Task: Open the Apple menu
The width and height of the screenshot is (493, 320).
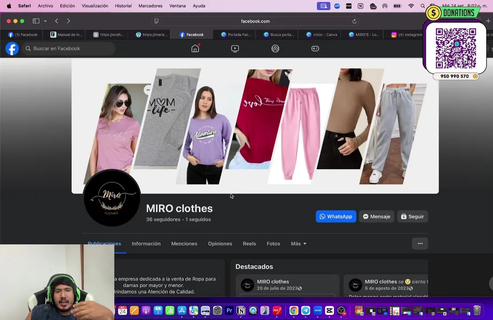Action: (x=9, y=6)
